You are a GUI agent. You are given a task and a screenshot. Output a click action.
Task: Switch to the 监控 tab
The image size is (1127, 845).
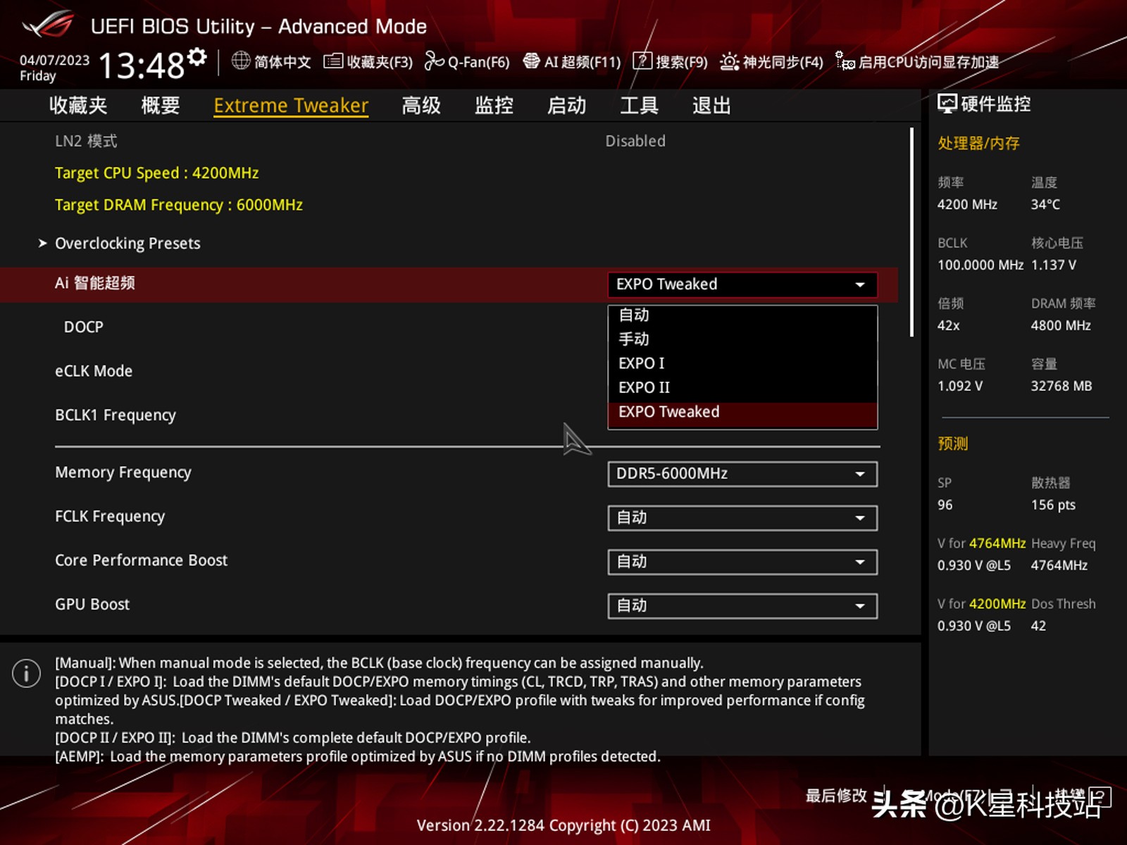click(493, 105)
